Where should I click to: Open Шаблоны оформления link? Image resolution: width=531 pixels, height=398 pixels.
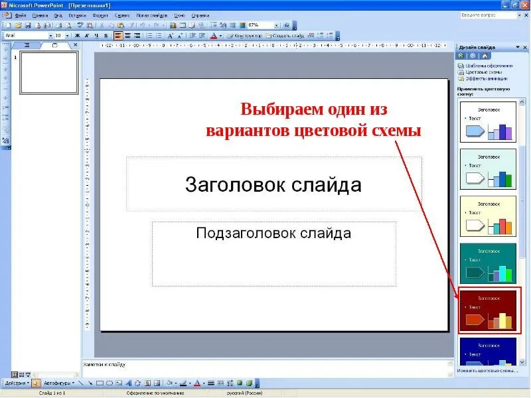[x=489, y=66]
